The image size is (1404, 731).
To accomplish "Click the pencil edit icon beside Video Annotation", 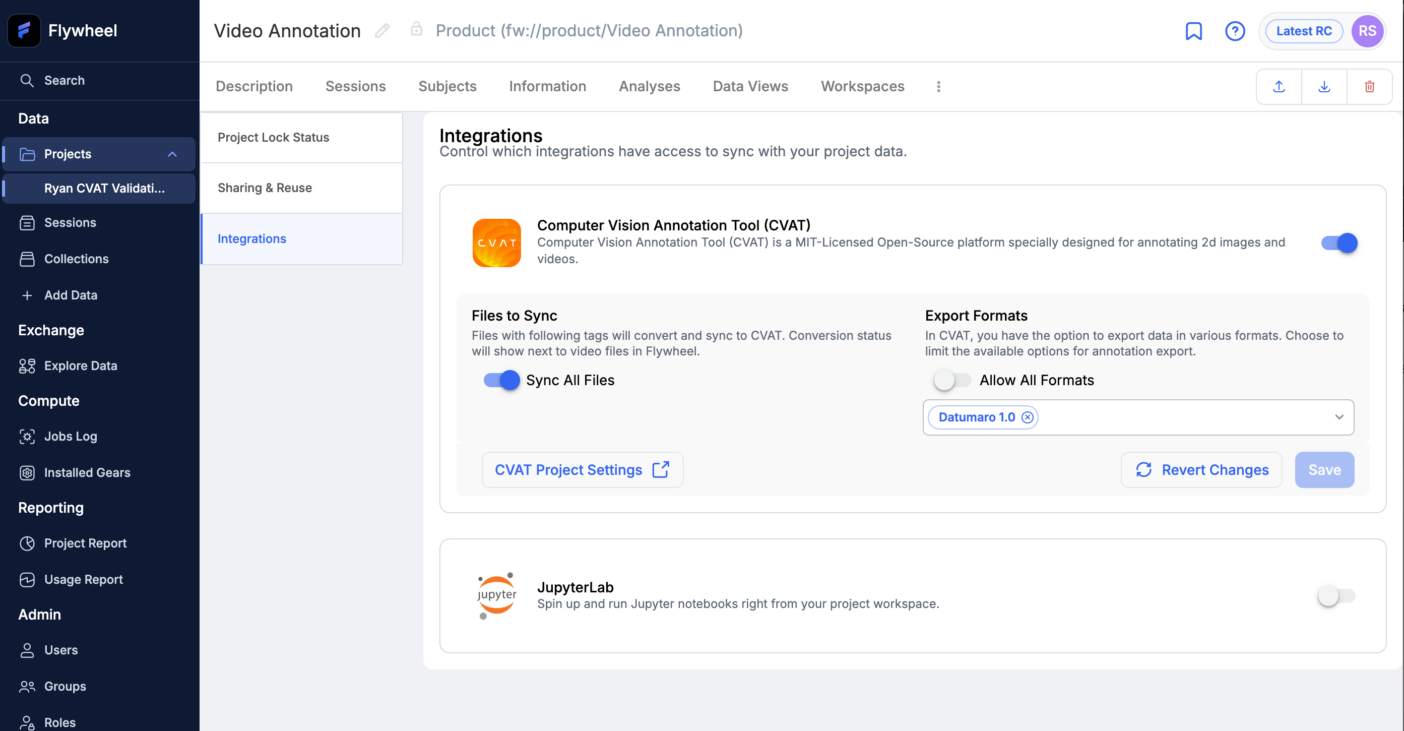I will click(x=382, y=31).
